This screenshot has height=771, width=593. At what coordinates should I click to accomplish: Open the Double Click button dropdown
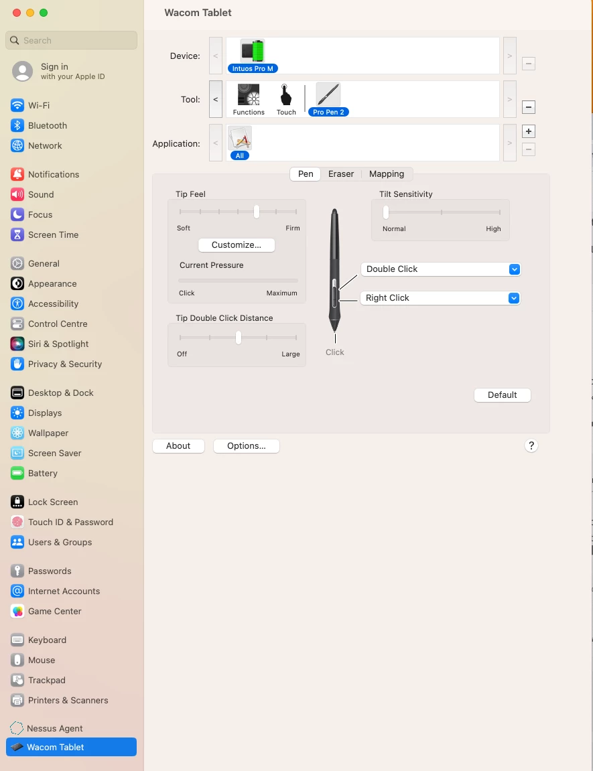[441, 269]
